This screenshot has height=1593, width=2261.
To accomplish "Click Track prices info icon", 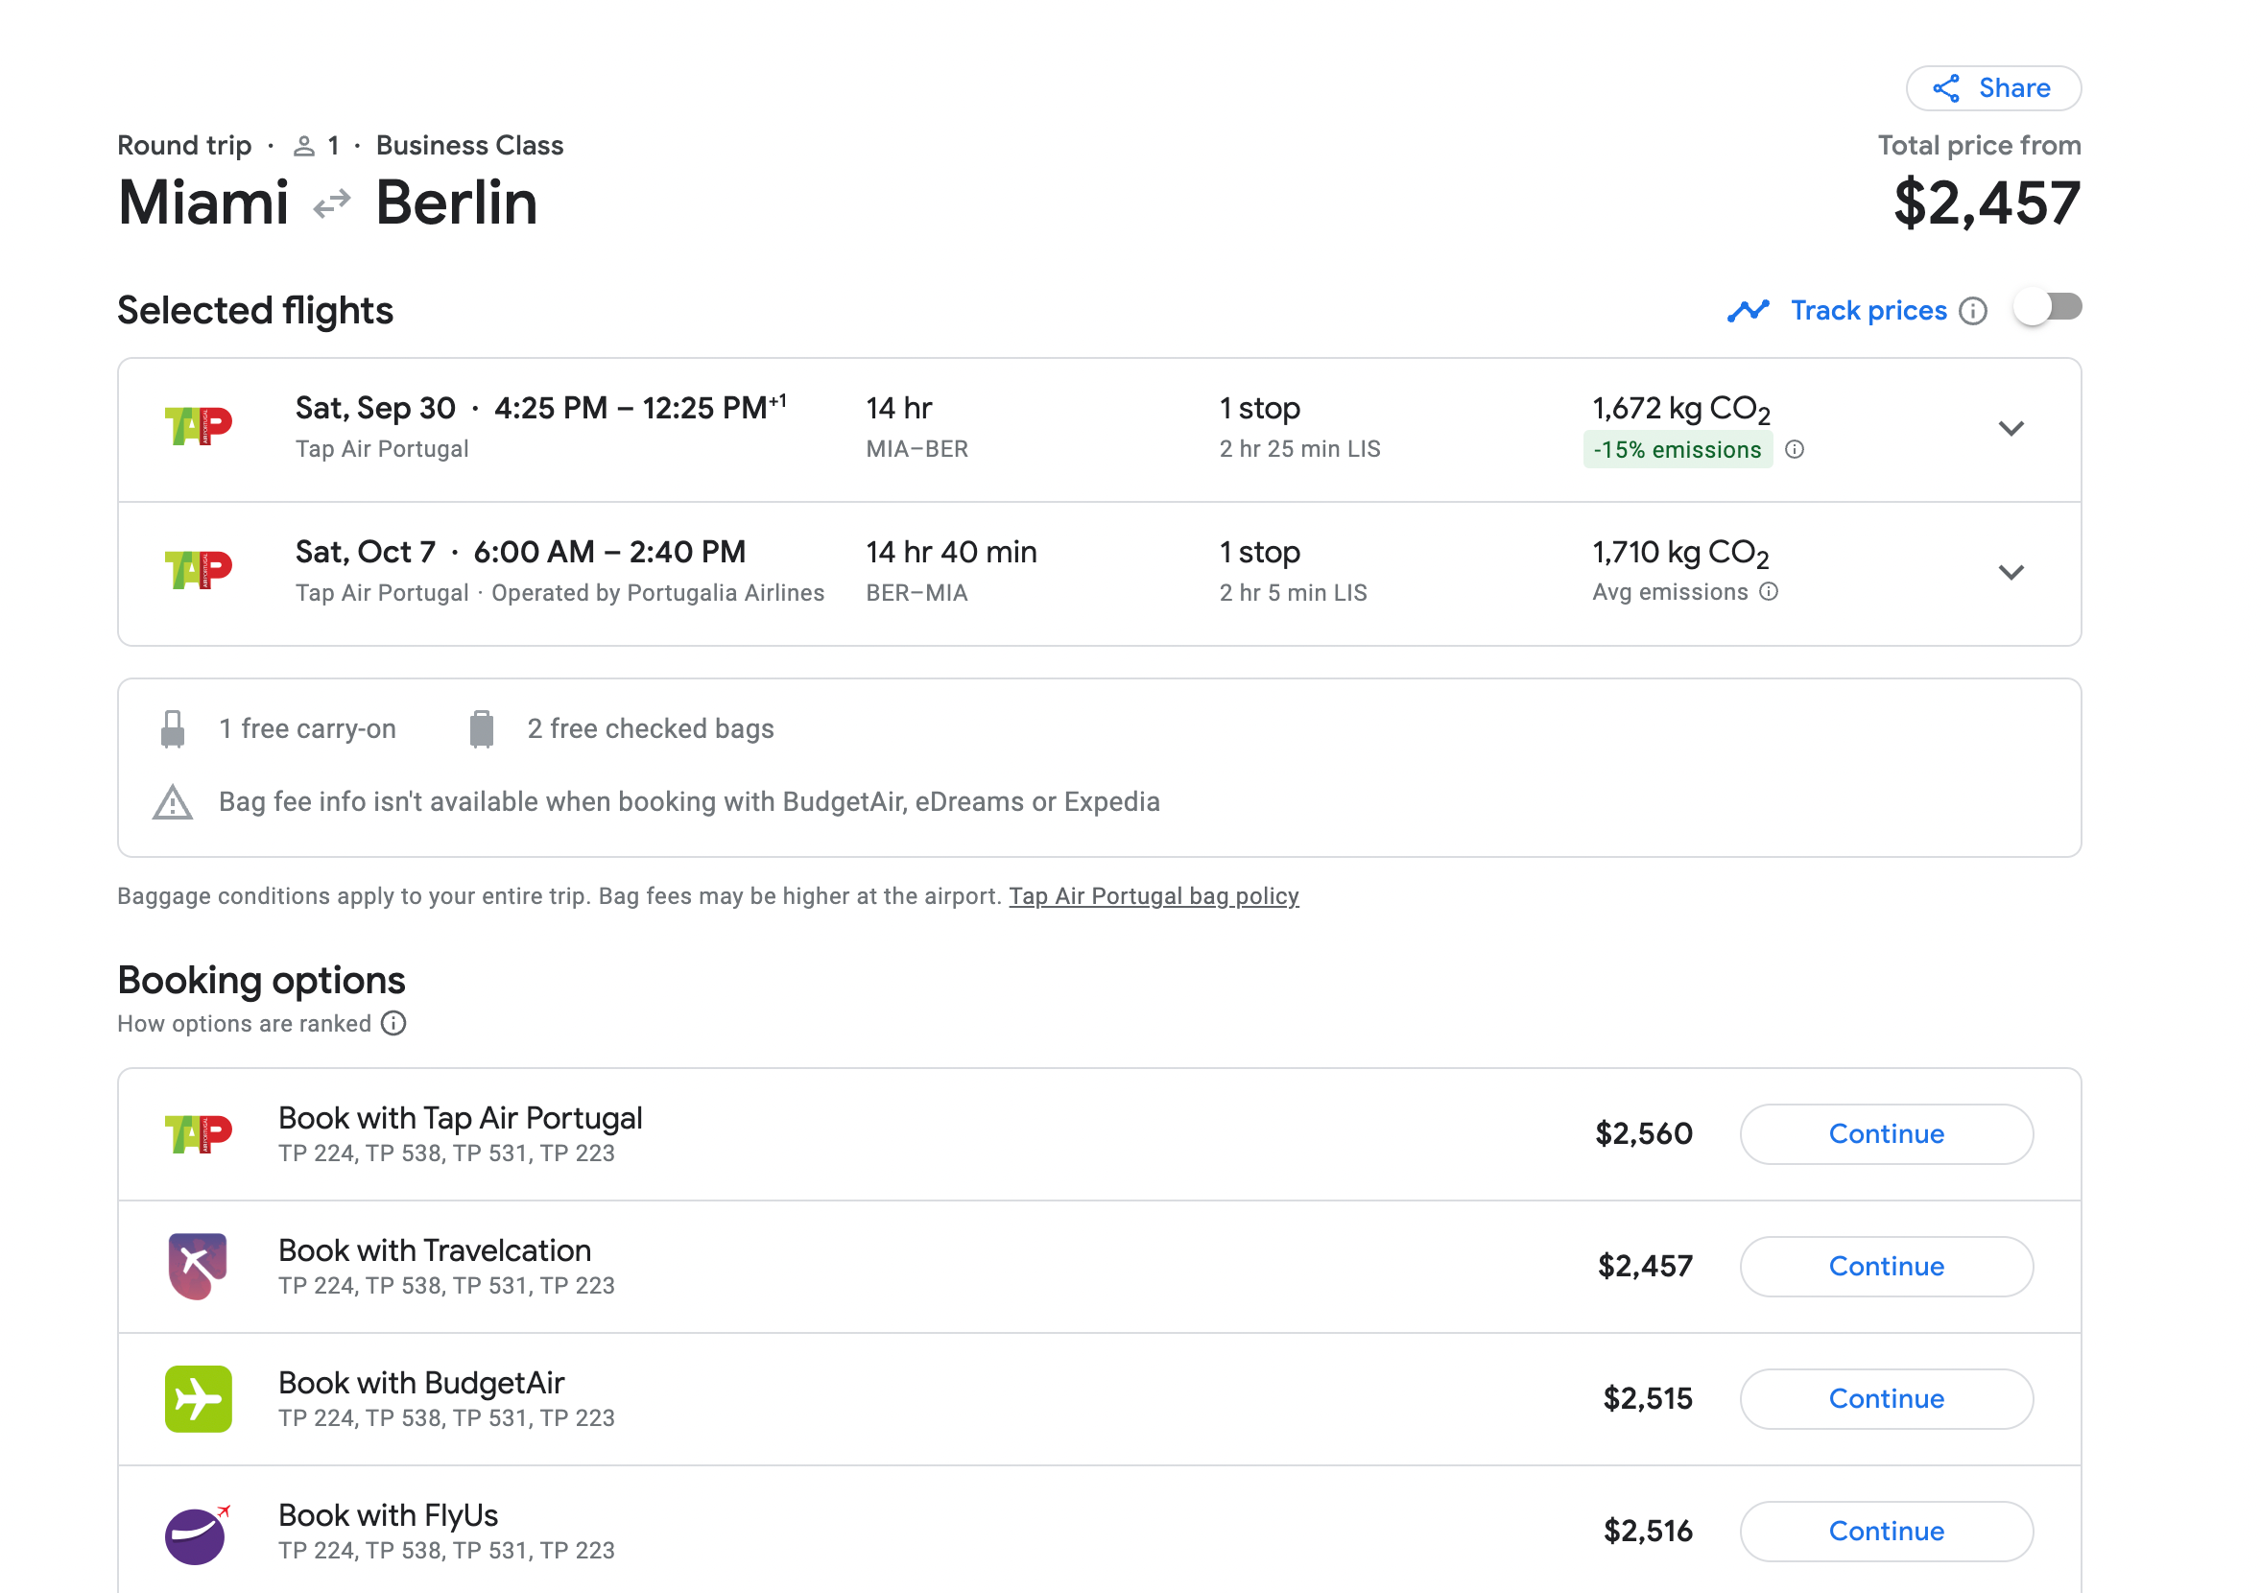I will click(x=1972, y=311).
